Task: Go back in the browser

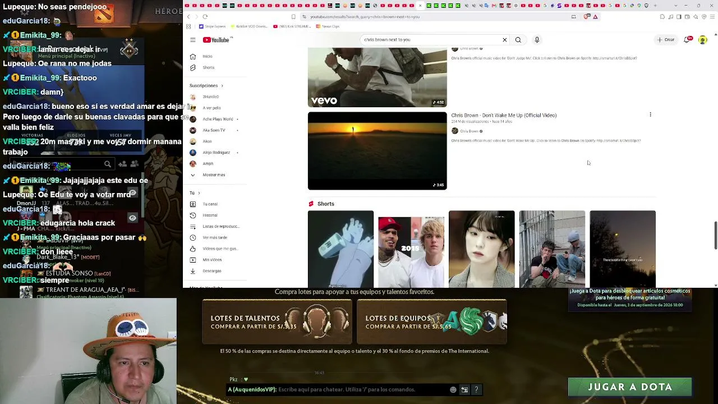Action: 188,17
